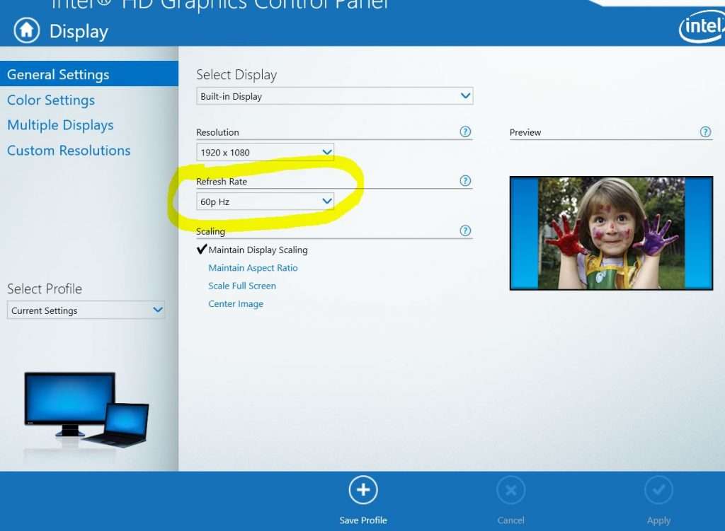Screen dimensions: 725x531
Task: Click the Refresh Rate section label
Action: (x=222, y=182)
